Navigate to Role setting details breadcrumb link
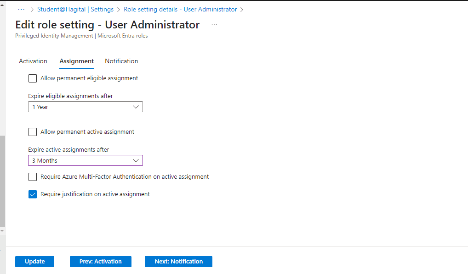The image size is (468, 274). click(180, 9)
